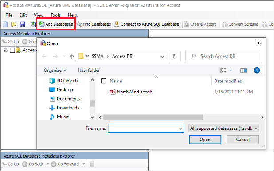
Task: Click the file list scroll left arrow
Action: click(100, 117)
